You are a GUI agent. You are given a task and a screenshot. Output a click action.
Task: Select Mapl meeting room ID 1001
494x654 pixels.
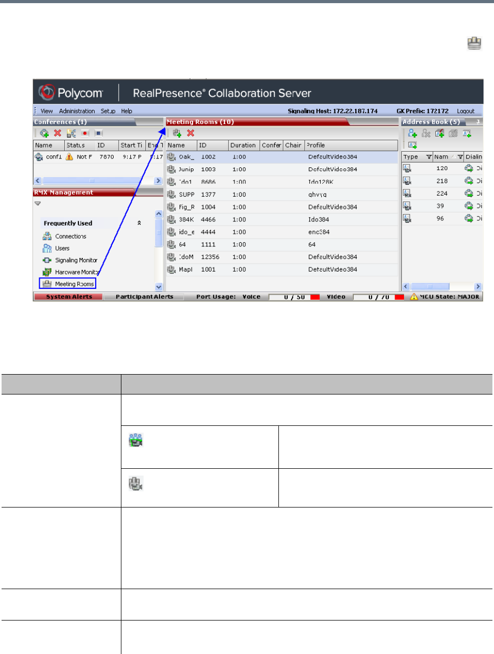[x=282, y=269]
